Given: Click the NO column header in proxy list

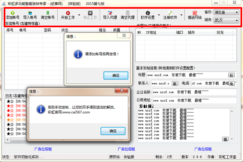Looking at the screenshot, I should 140,33.
